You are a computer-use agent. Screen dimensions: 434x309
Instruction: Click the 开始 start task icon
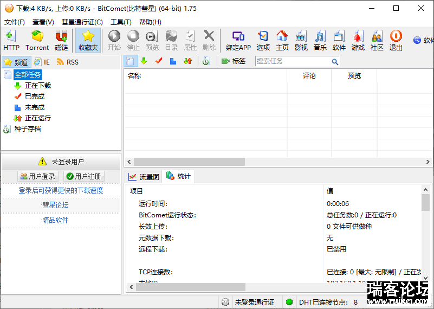tap(114, 41)
